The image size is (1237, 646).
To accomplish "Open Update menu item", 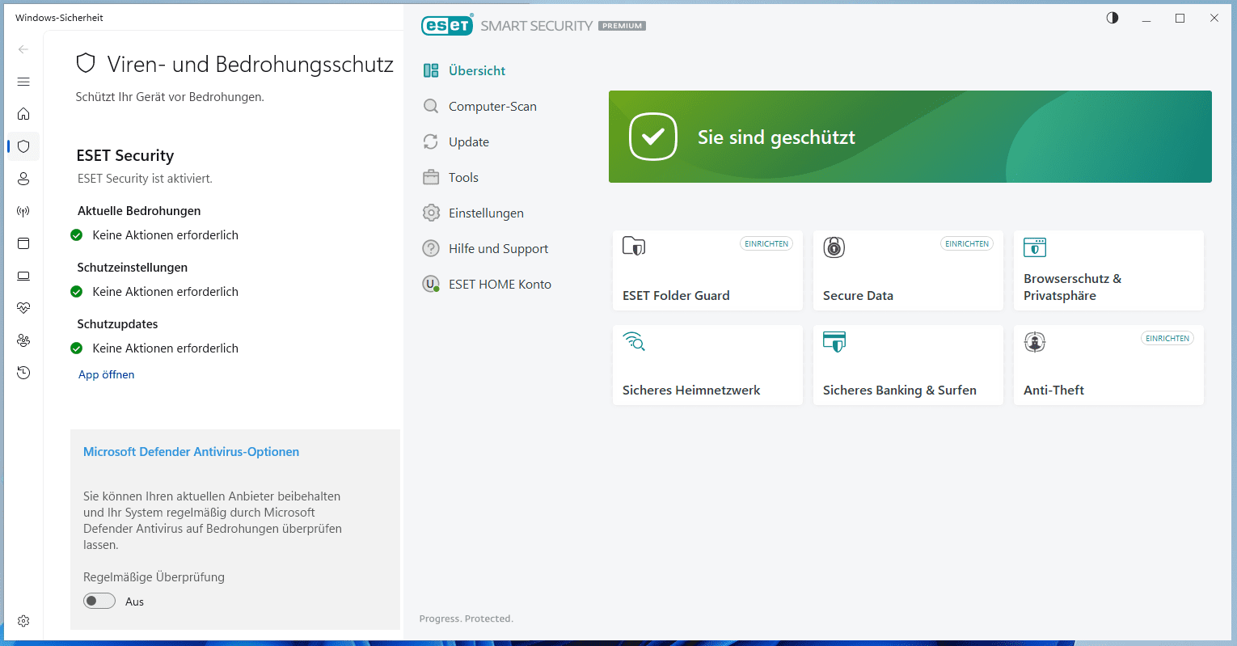I will (469, 141).
